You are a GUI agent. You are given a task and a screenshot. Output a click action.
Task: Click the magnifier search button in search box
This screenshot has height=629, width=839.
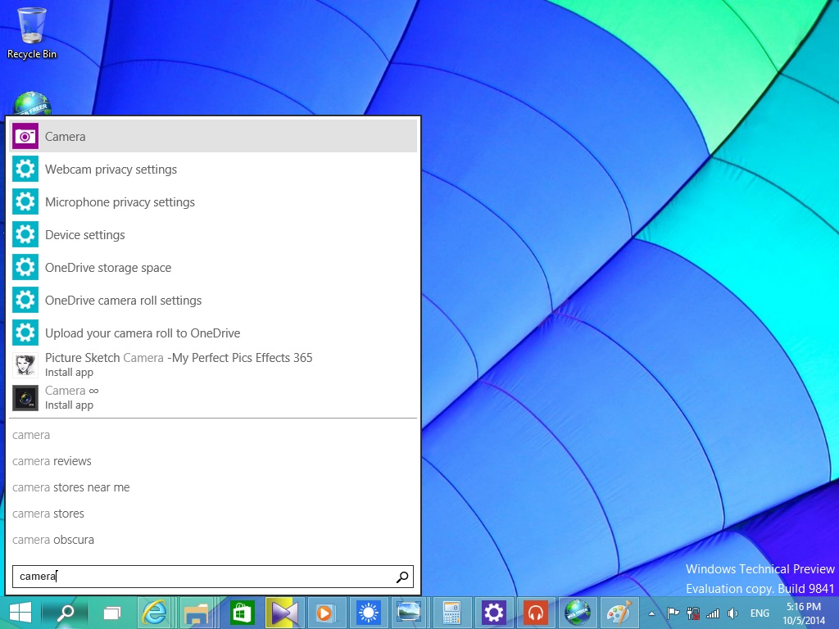click(401, 577)
